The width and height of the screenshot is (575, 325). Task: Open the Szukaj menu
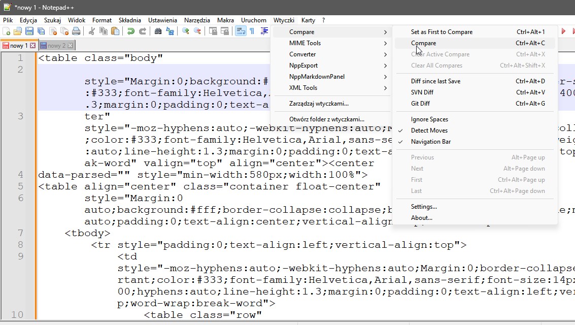(52, 20)
